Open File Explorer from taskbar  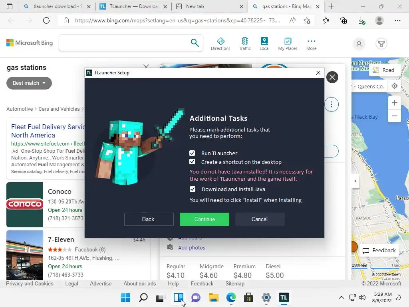[x=213, y=297]
